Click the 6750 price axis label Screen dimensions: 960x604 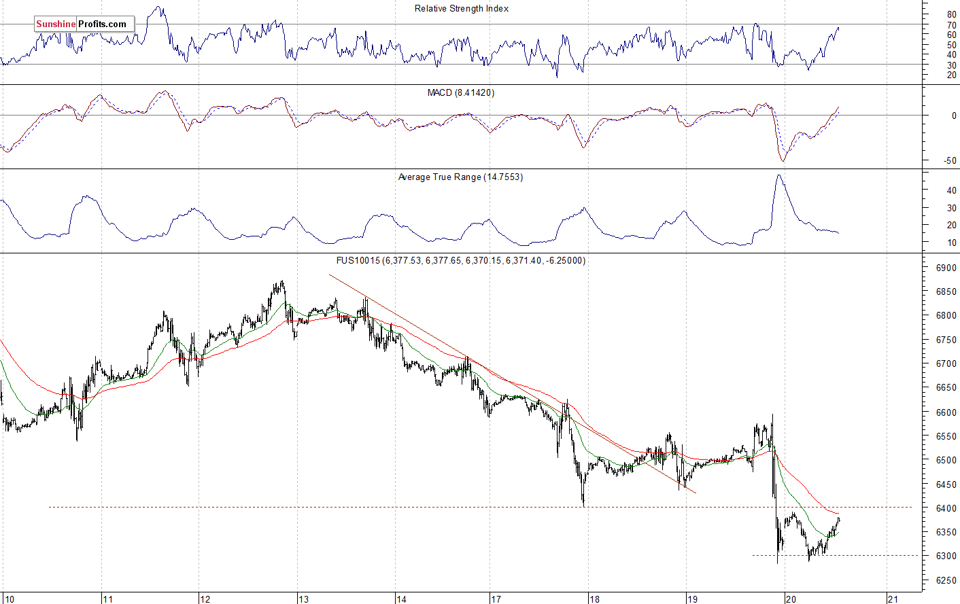click(x=946, y=340)
